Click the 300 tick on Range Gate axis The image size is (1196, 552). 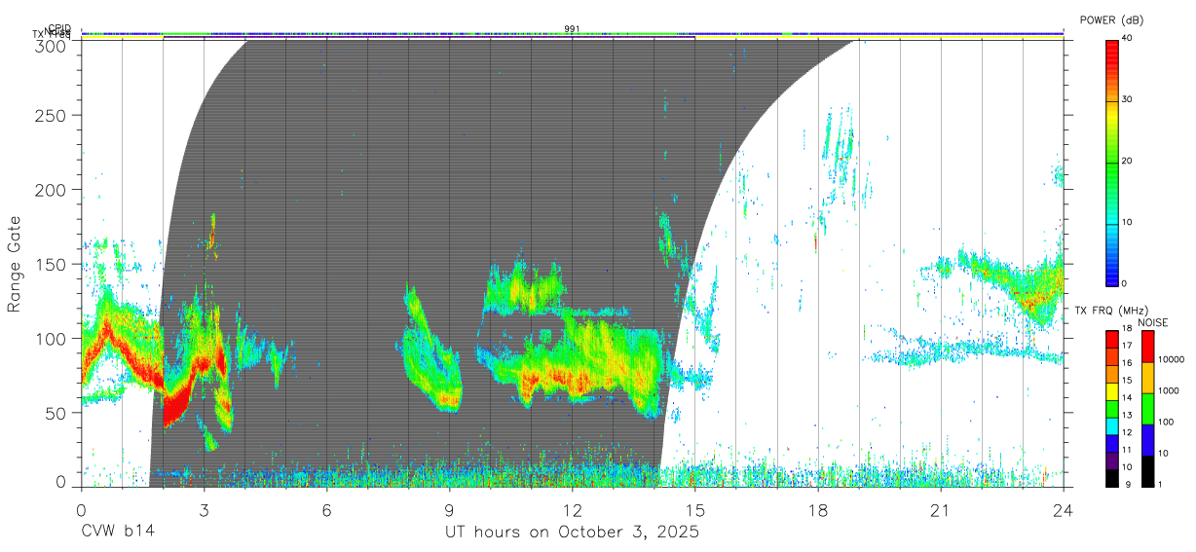click(50, 45)
